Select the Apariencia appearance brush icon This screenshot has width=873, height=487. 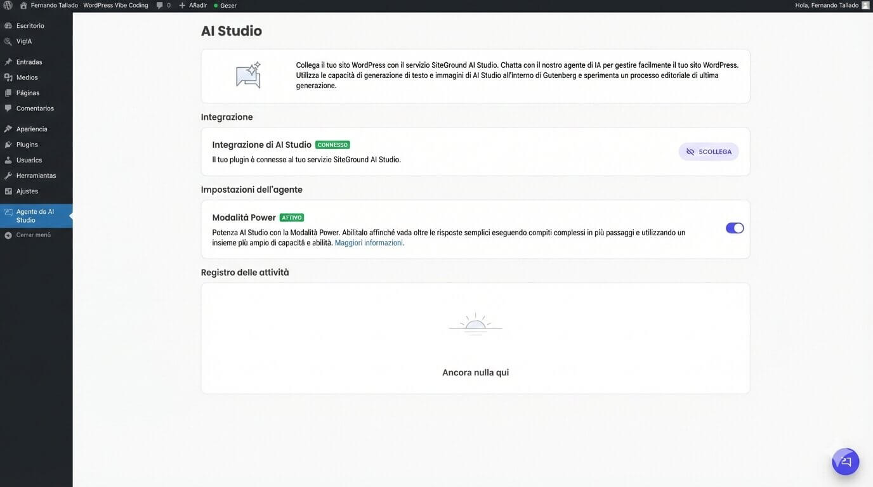coord(9,129)
